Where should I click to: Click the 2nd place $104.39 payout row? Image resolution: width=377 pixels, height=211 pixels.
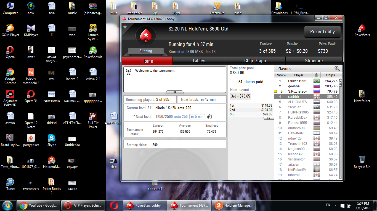pyautogui.click(x=251, y=110)
